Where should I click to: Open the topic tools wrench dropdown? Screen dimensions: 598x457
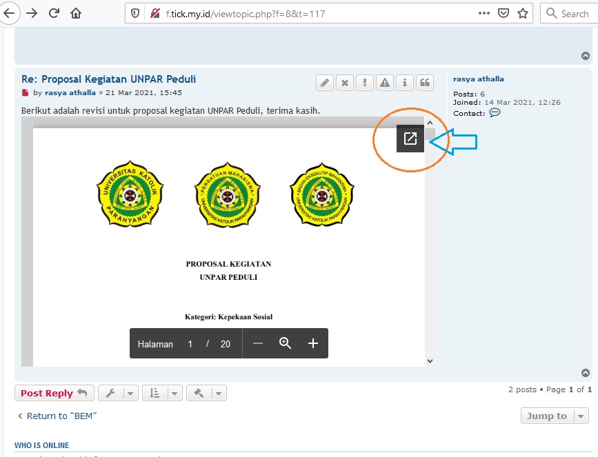[118, 393]
